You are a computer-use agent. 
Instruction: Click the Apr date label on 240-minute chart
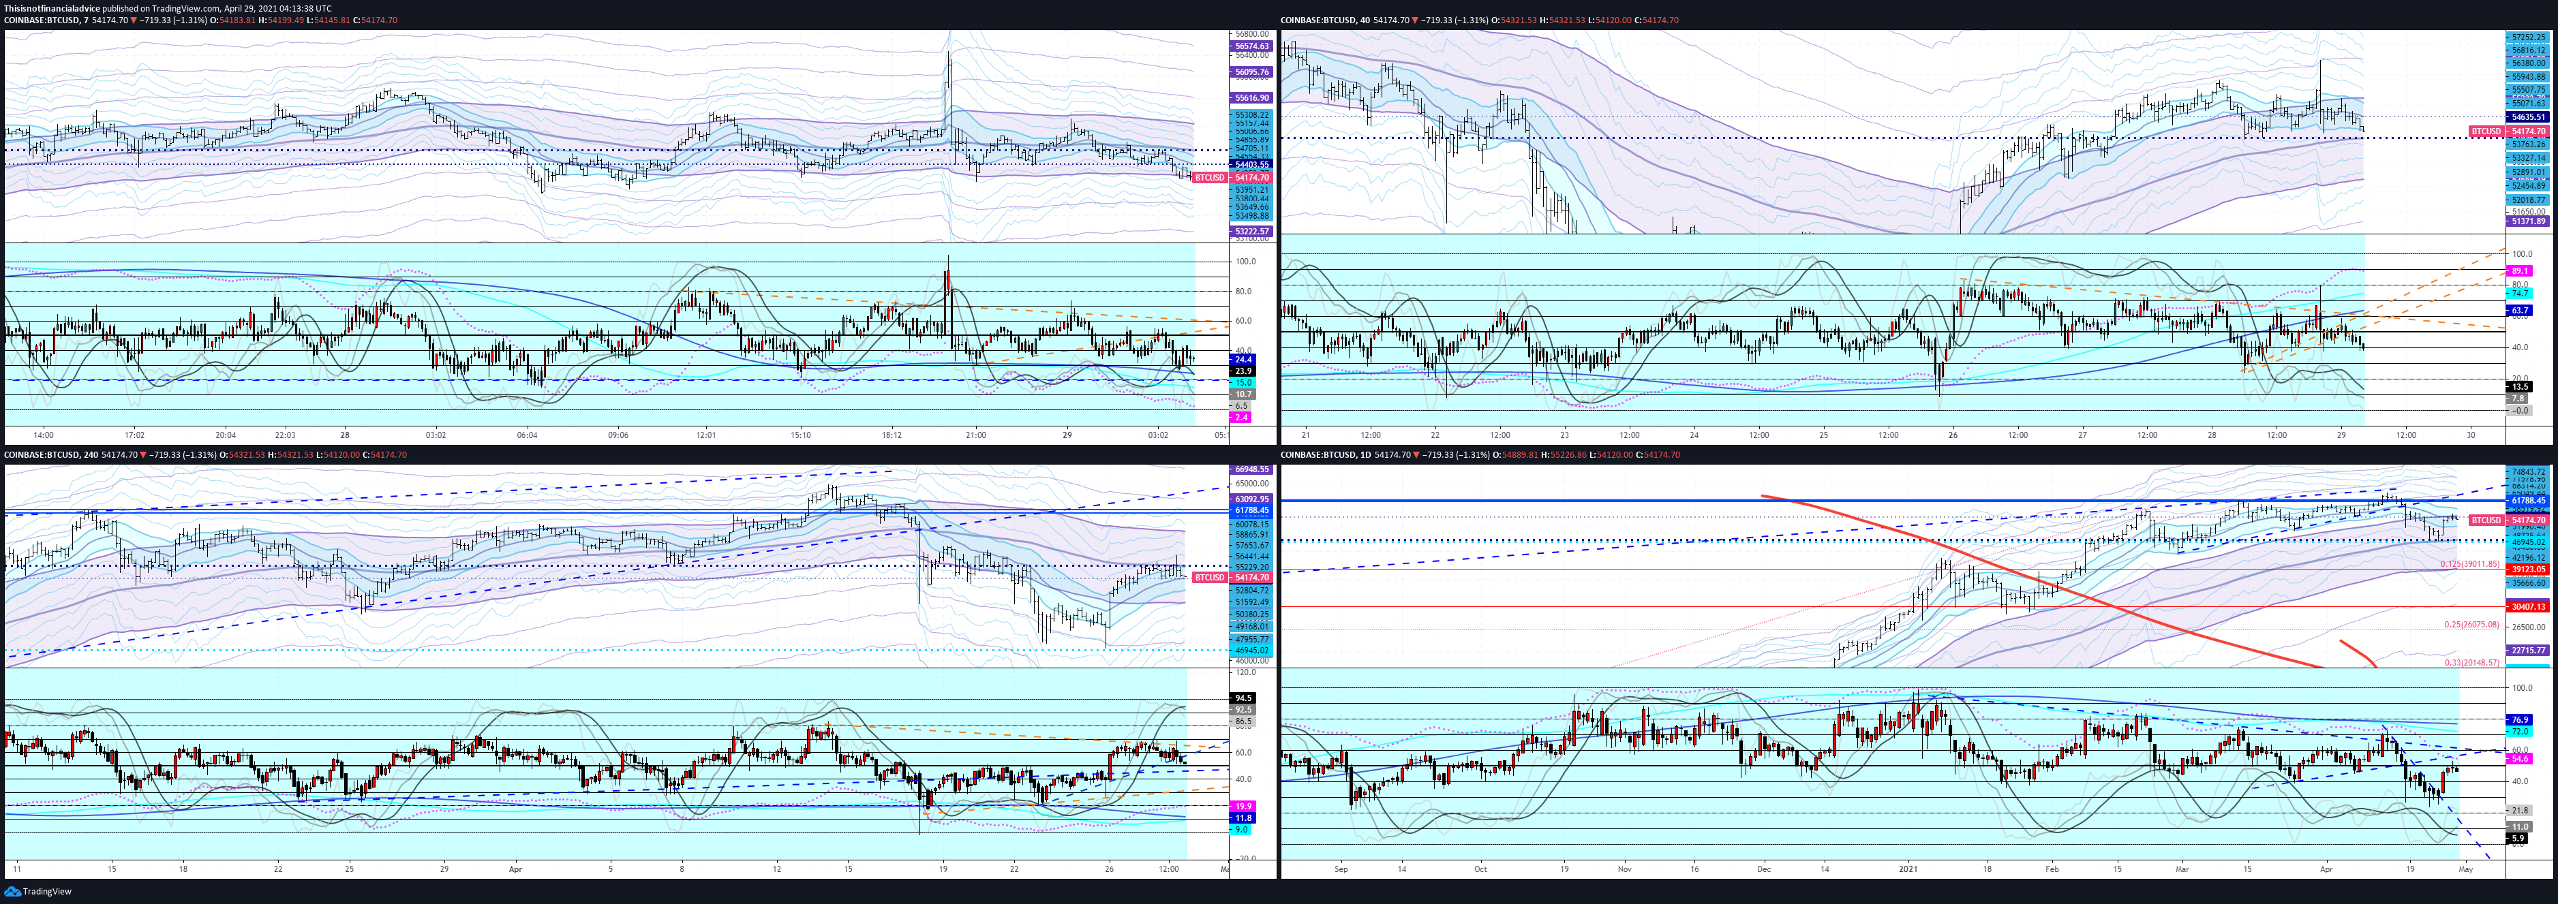point(515,869)
